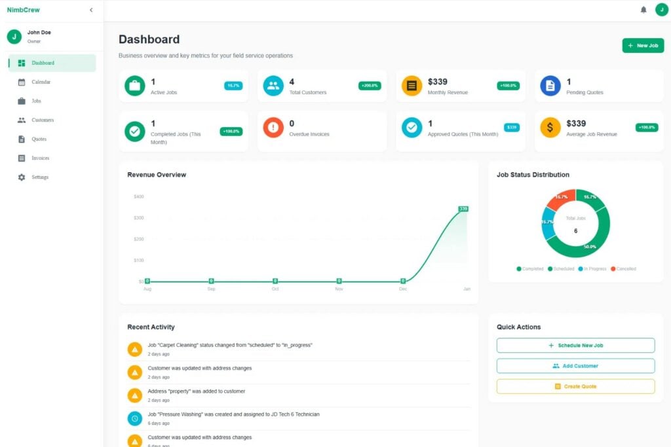Toggle the Completed legend item
The height and width of the screenshot is (447, 671).
pyautogui.click(x=529, y=269)
